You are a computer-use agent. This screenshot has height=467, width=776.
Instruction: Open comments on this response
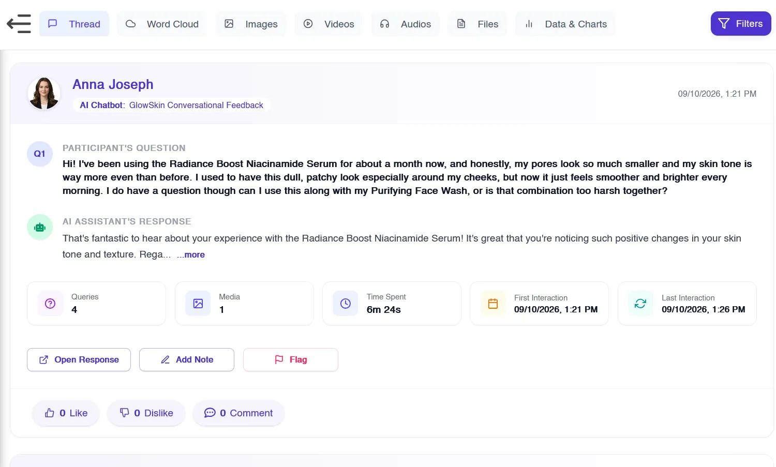pyautogui.click(x=238, y=413)
